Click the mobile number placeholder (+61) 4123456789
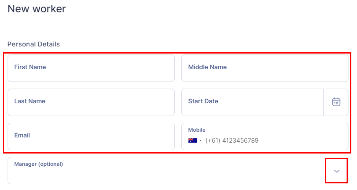The height and width of the screenshot is (190, 357). click(x=232, y=141)
